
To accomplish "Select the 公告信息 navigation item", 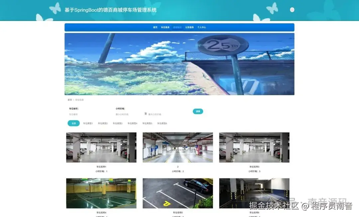I will pyautogui.click(x=189, y=27).
